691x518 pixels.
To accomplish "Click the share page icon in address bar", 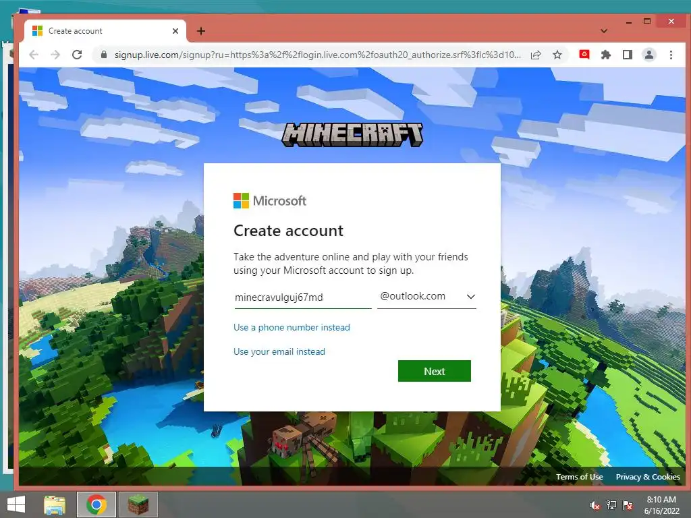I will [536, 55].
